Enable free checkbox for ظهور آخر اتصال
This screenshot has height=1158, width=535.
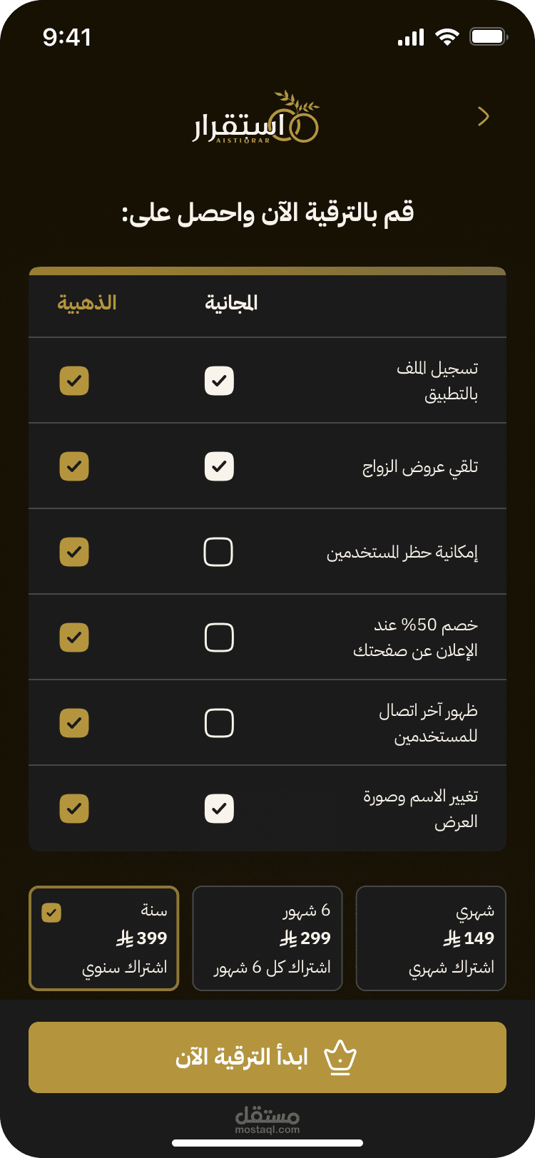[x=219, y=723]
